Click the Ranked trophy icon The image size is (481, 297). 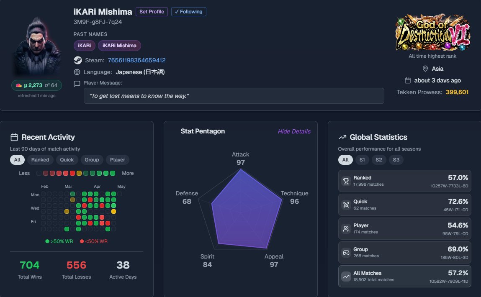346,181
